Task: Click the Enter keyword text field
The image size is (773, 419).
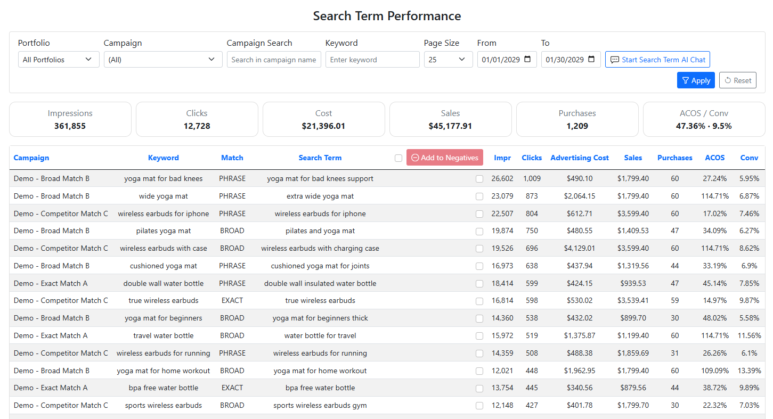Action: point(372,60)
